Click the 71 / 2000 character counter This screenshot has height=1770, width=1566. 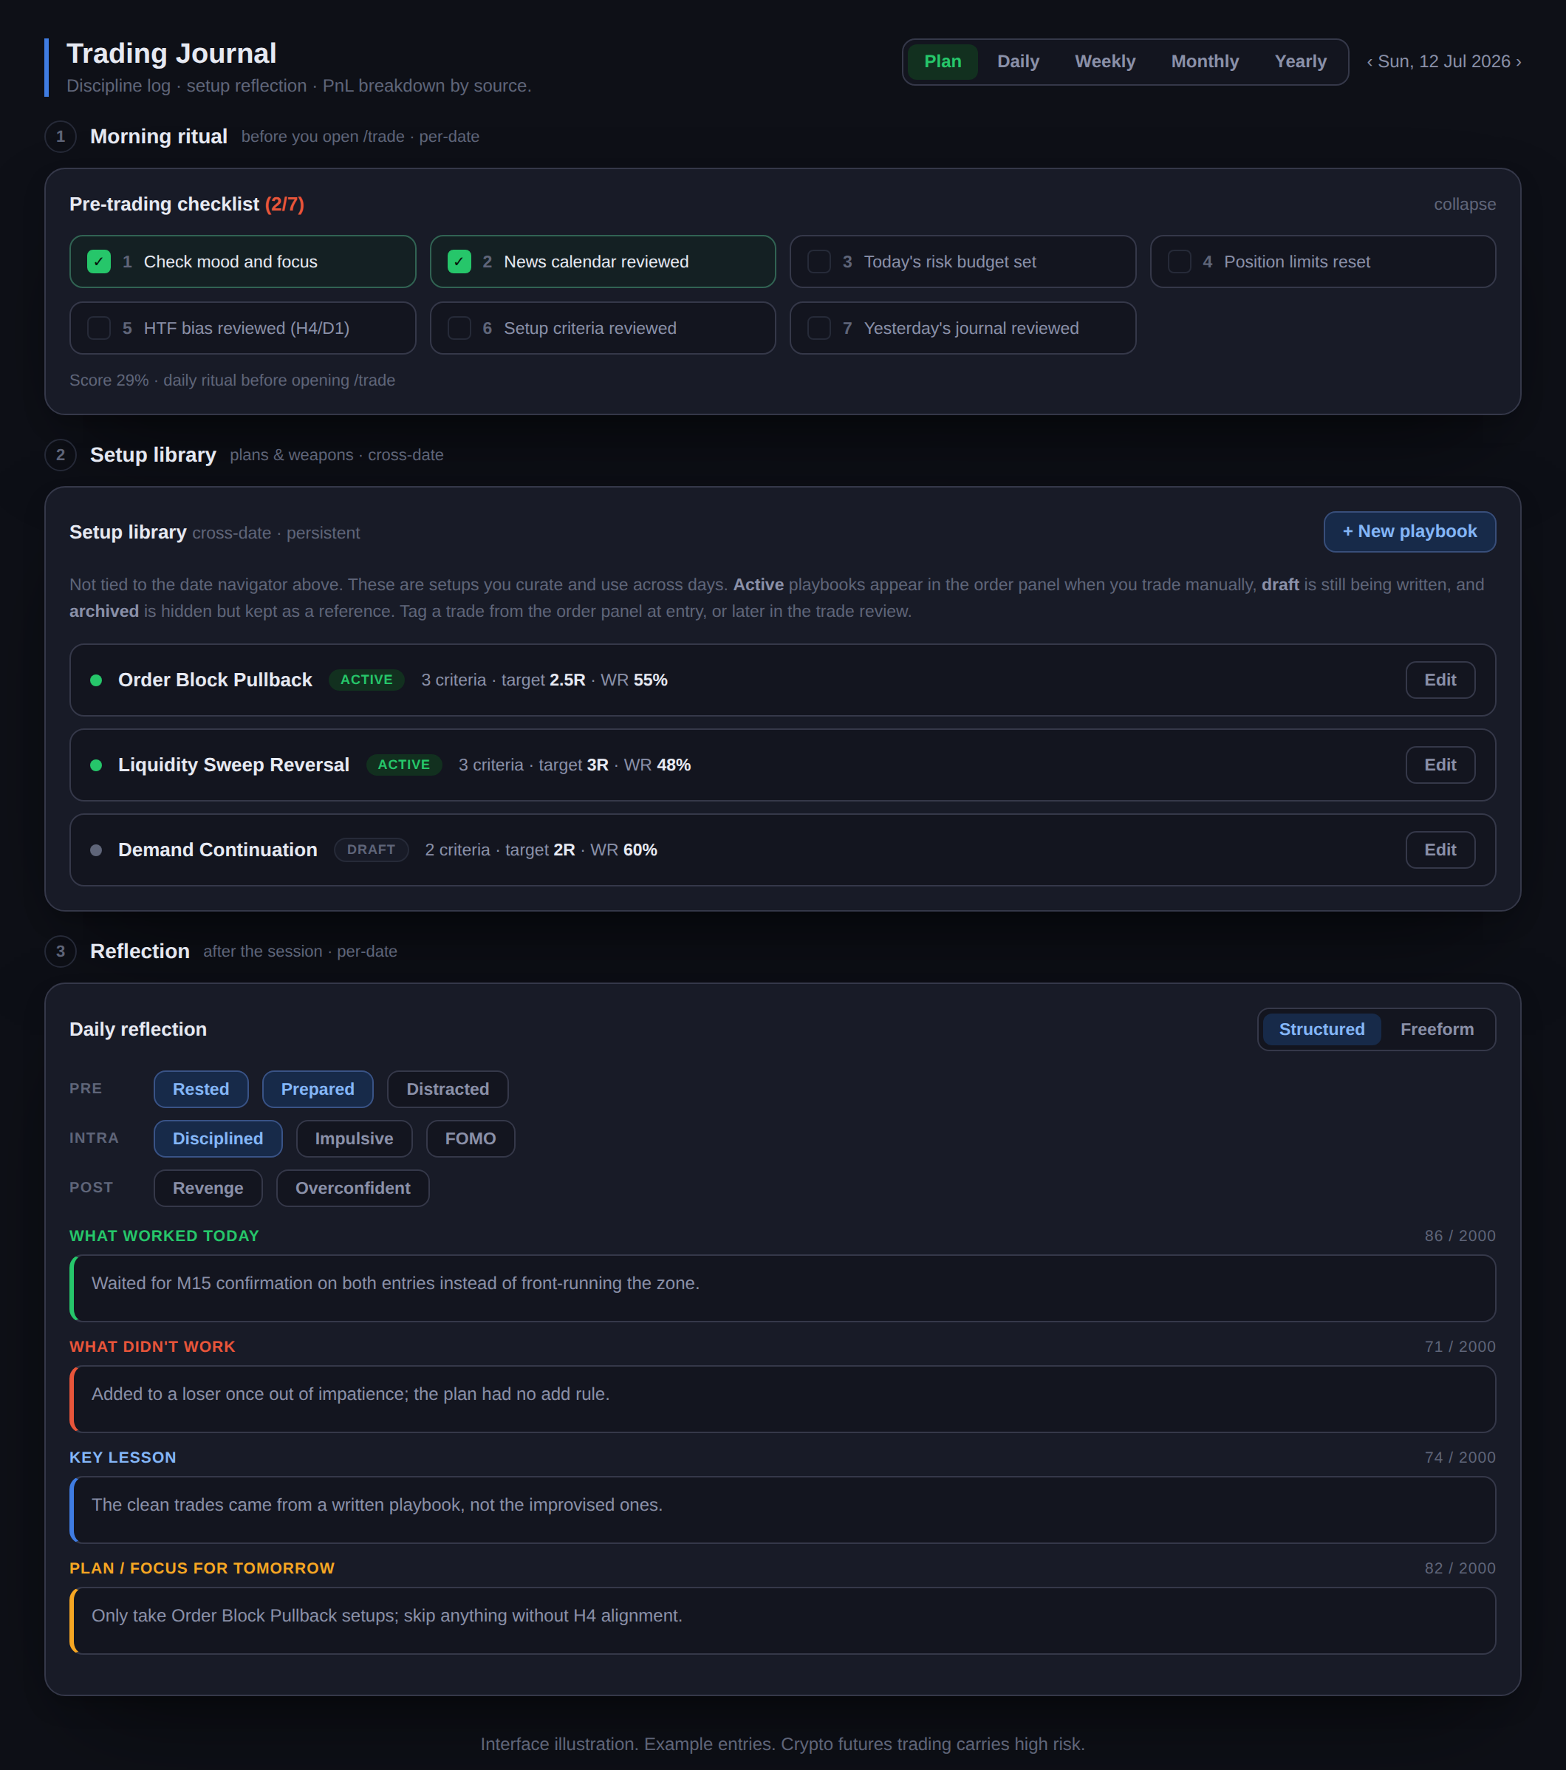(1460, 1347)
